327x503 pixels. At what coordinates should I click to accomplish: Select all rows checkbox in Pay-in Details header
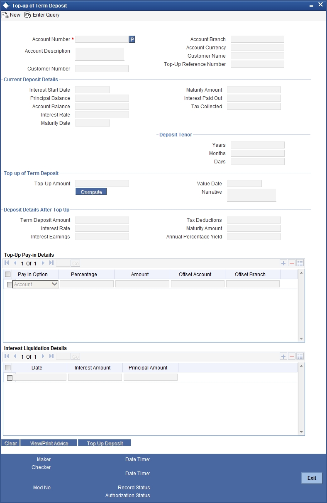tap(8, 274)
